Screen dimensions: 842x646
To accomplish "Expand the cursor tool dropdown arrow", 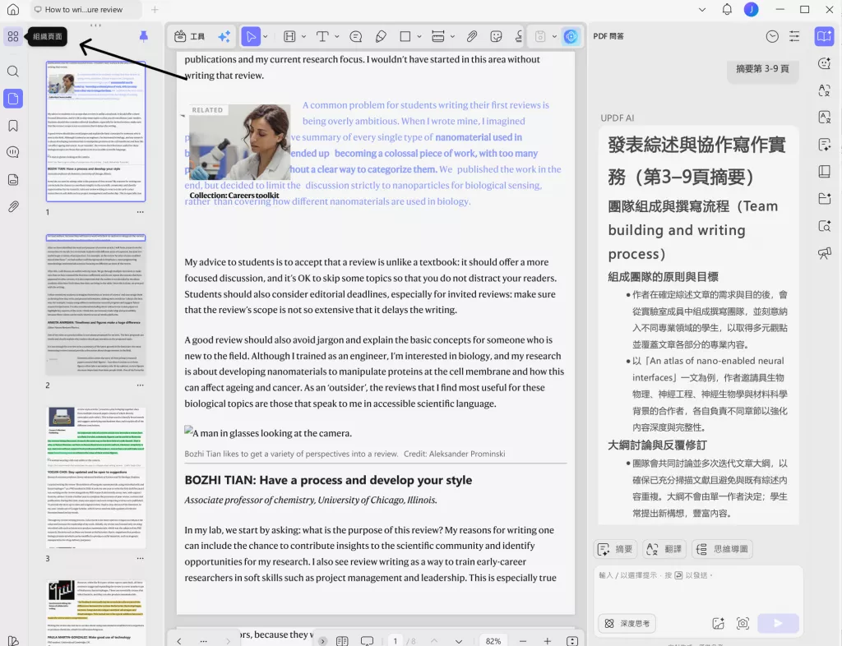I will click(266, 36).
